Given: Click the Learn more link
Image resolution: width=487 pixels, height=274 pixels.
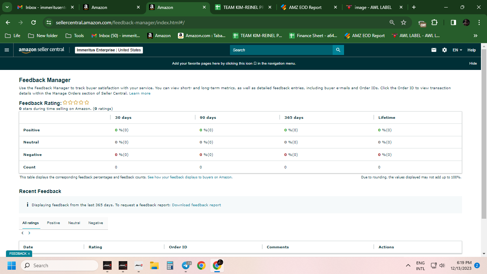Looking at the screenshot, I should point(140,93).
